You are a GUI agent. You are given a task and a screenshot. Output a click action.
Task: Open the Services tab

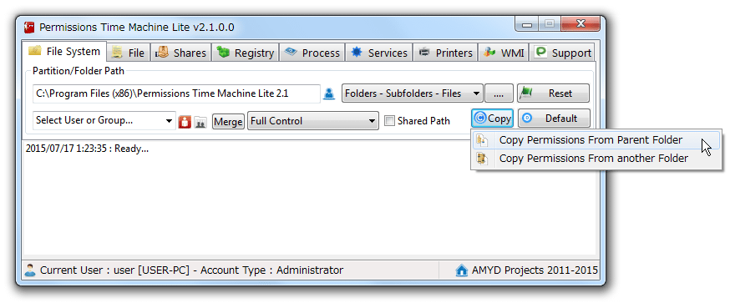[x=379, y=53]
